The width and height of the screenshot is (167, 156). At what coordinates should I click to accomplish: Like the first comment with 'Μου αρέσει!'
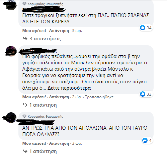(x=34, y=31)
